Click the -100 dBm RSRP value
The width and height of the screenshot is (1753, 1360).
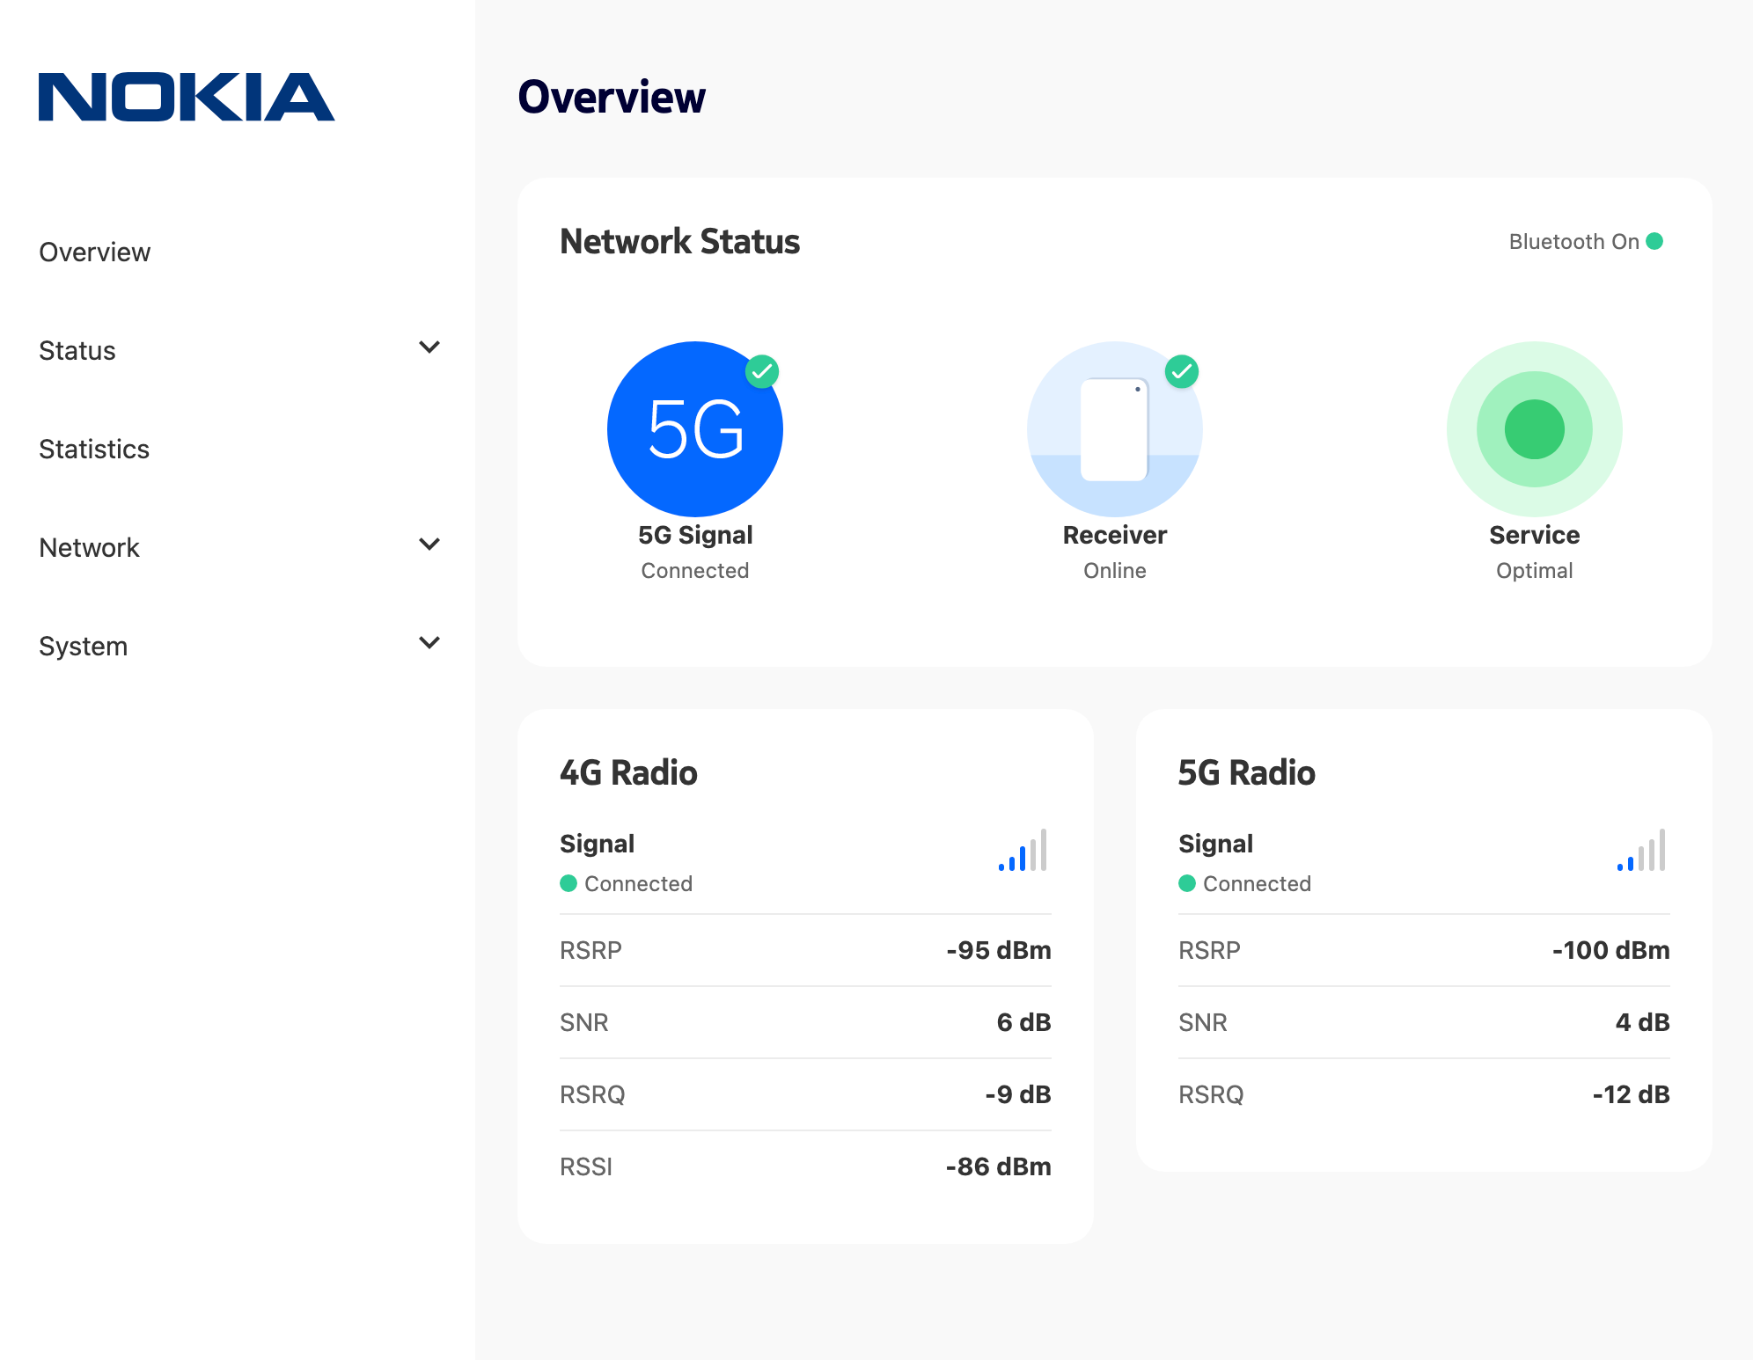click(1611, 950)
